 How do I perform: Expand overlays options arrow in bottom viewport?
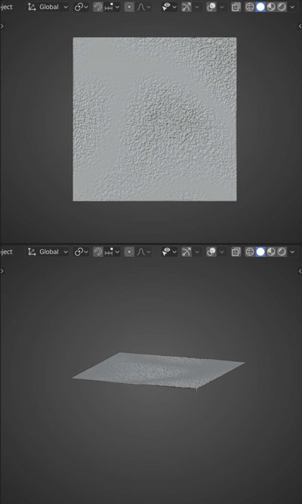click(x=222, y=252)
